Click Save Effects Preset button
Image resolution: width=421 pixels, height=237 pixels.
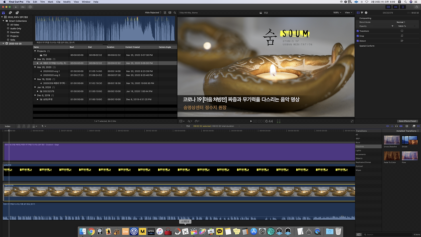pos(407,121)
